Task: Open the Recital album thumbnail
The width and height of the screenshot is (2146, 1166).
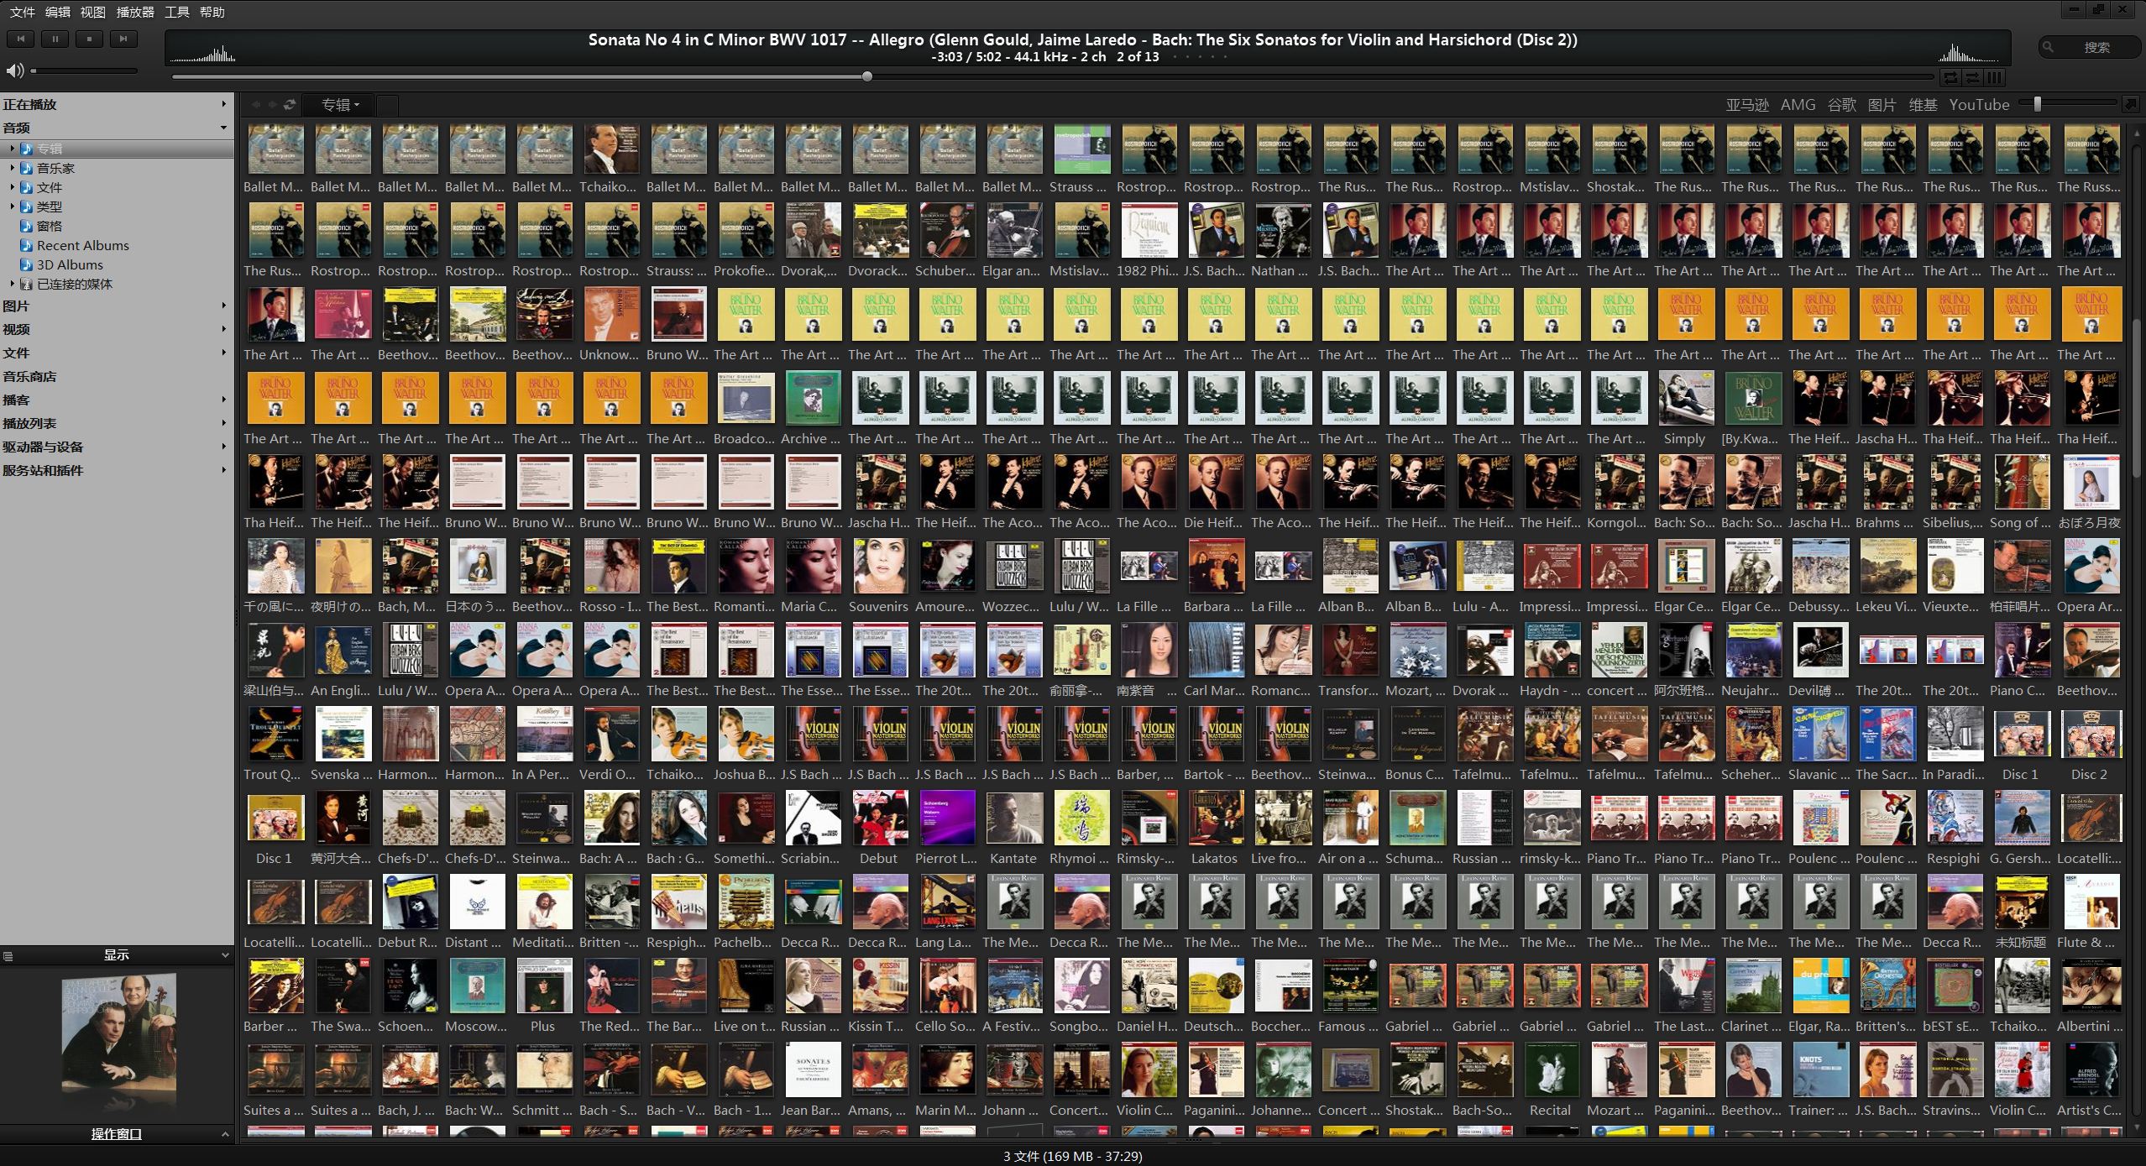Action: coord(1552,1070)
